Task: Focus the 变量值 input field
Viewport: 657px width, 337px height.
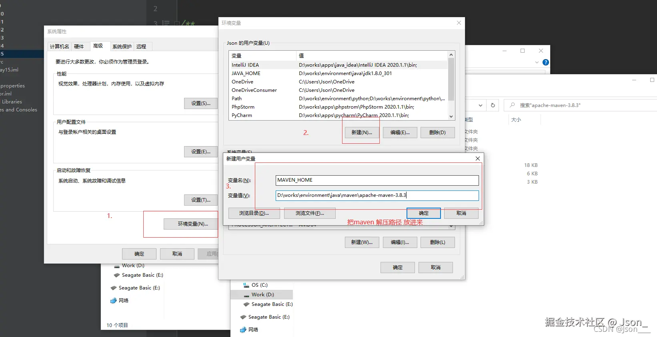Action: tap(377, 195)
